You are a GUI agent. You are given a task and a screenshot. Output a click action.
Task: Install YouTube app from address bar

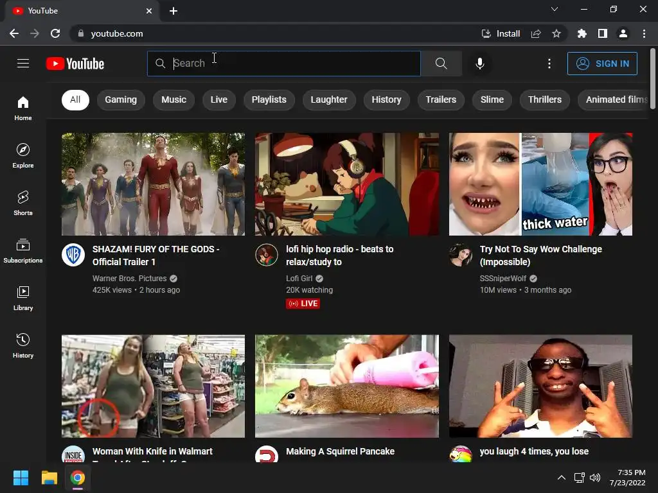coord(501,33)
